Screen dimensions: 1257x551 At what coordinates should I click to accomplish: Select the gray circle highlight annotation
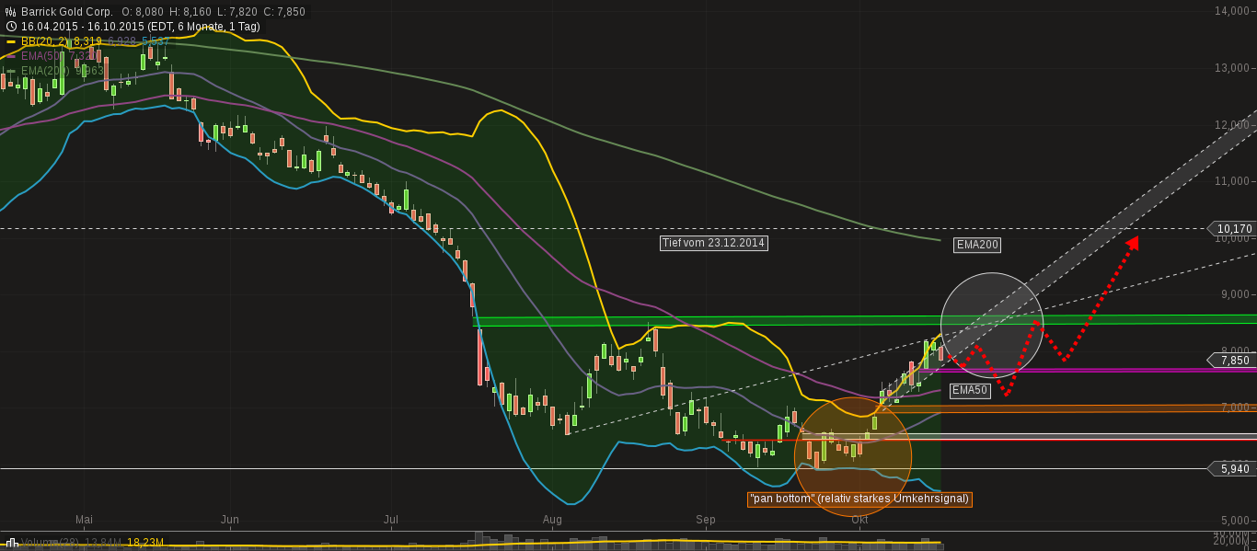coord(992,327)
